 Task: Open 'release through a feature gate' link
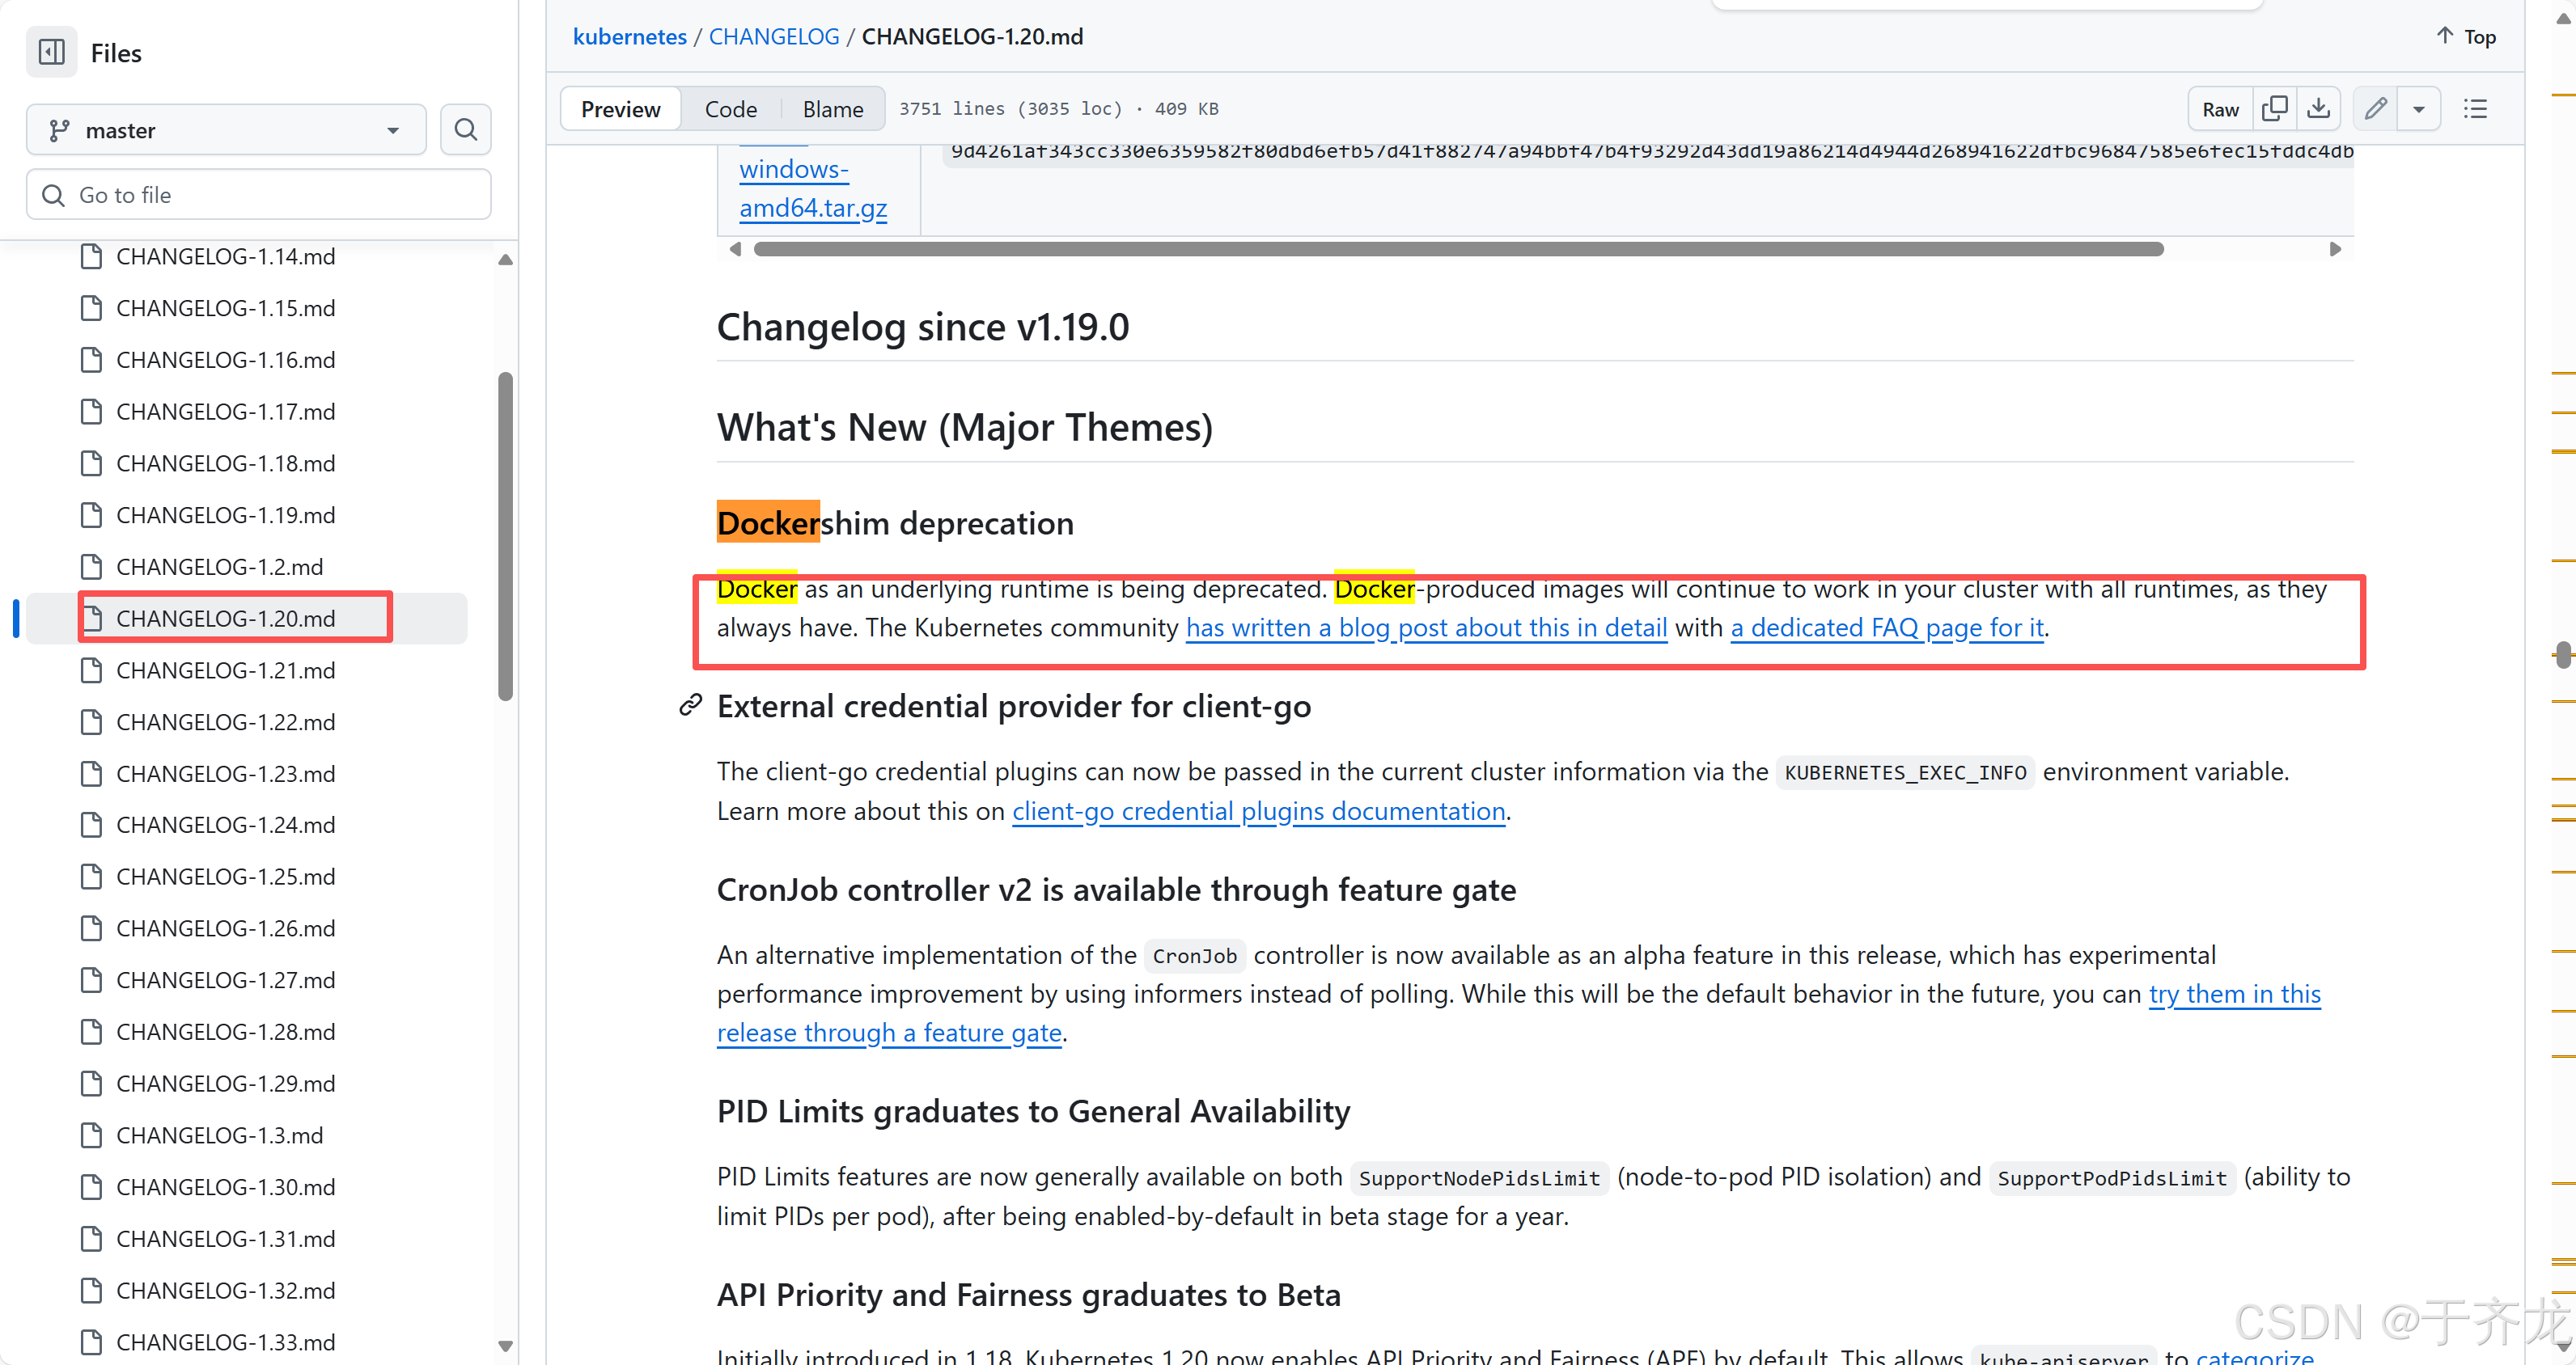[889, 1033]
